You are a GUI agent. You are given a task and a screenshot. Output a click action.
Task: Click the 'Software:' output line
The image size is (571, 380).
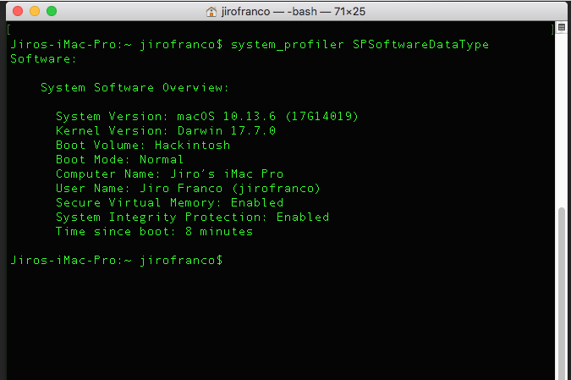tap(43, 58)
